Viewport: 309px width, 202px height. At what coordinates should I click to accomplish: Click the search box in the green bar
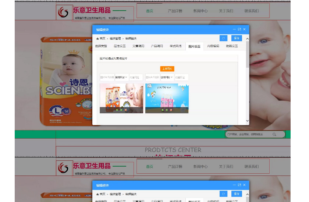tap(255, 134)
